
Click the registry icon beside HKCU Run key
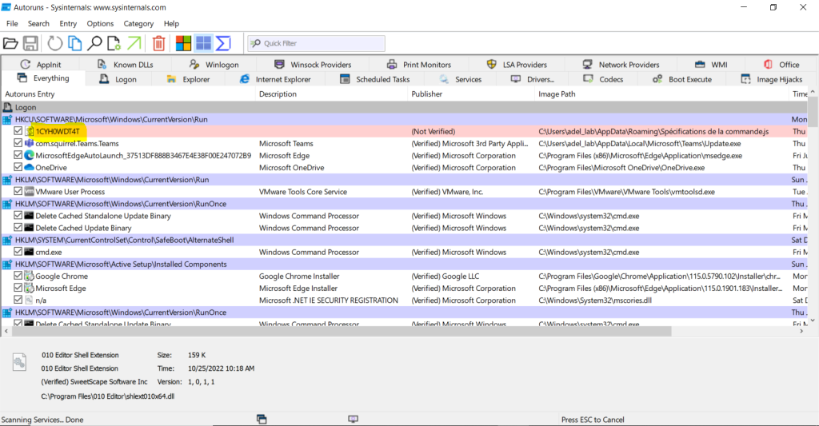pos(7,120)
